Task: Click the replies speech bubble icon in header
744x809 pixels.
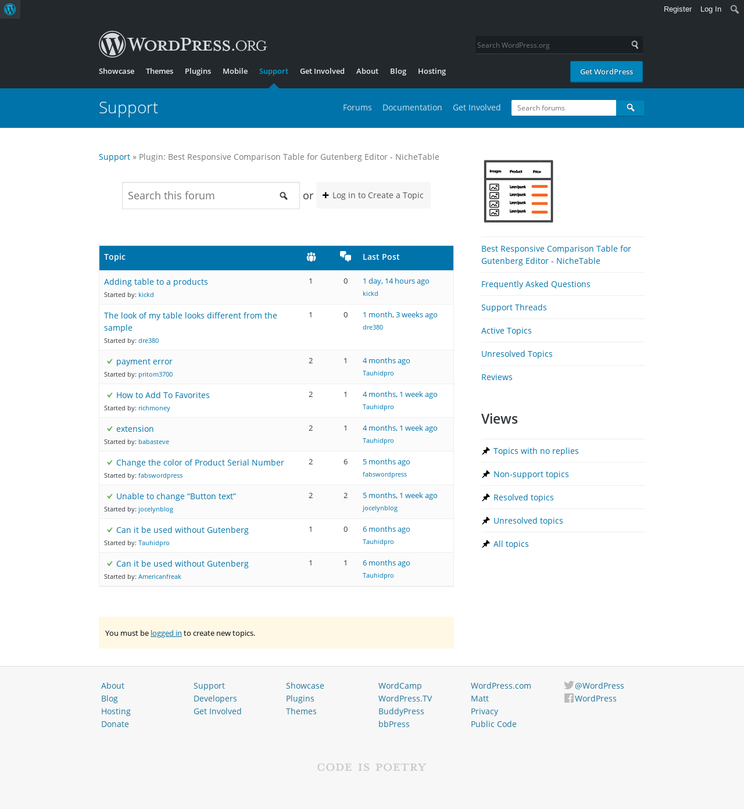Action: (x=346, y=256)
